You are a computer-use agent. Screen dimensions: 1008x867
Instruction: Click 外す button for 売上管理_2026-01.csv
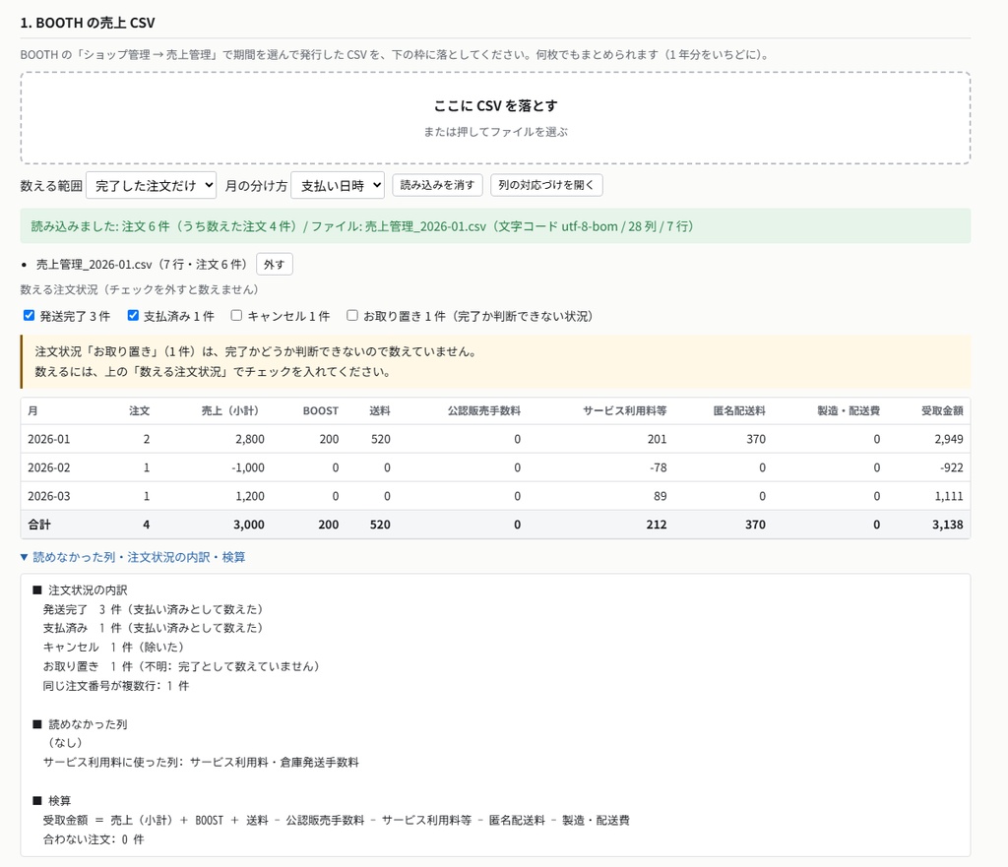pyautogui.click(x=275, y=264)
